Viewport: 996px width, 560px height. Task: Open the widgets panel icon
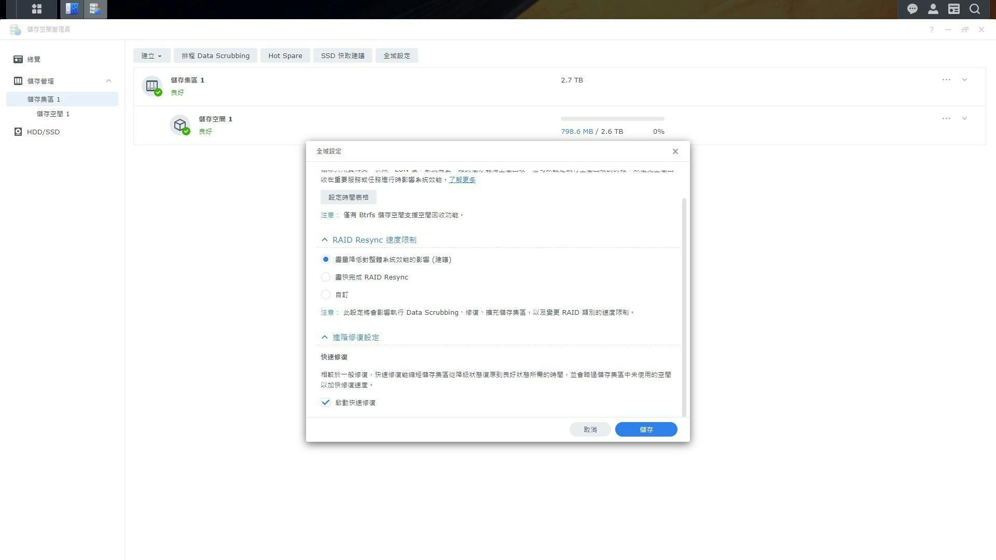pos(953,9)
